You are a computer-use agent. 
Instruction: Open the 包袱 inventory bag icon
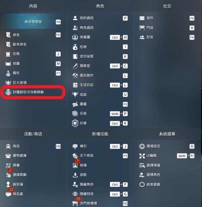click(75, 47)
